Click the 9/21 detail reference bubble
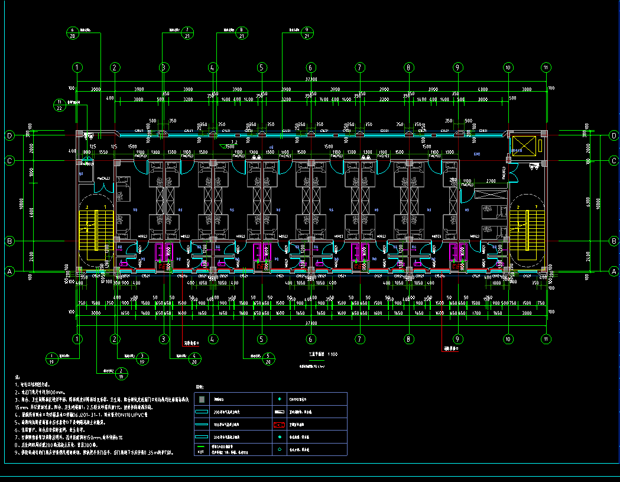Image resolution: width=620 pixels, height=482 pixels. tap(306, 33)
